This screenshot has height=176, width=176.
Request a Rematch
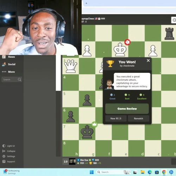pyautogui.click(x=138, y=119)
